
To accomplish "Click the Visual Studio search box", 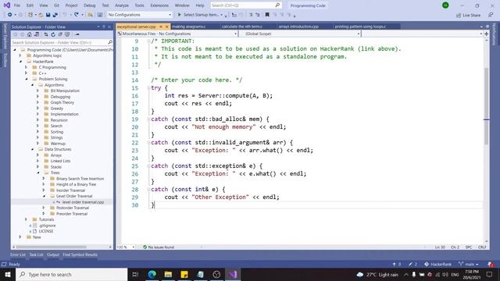I will coord(245,5).
